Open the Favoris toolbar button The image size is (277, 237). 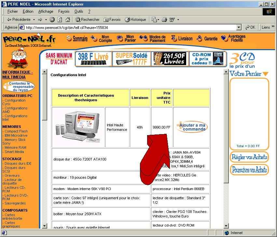112,20
